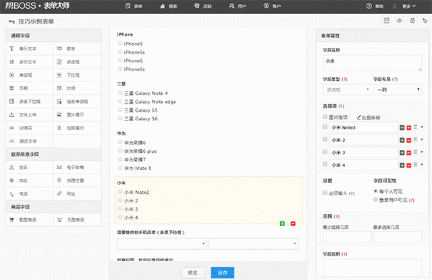Image resolution: width=432 pixels, height=280 pixels.
Task: Open 字段布局 layout dropdown
Action: [x=398, y=90]
